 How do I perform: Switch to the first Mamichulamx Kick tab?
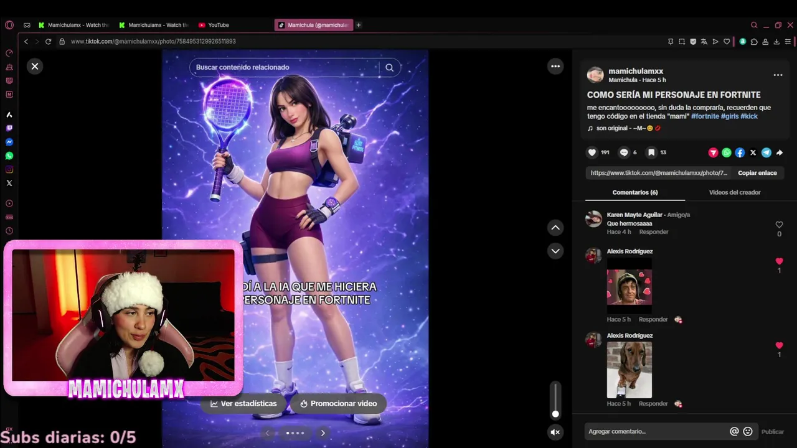tap(73, 25)
